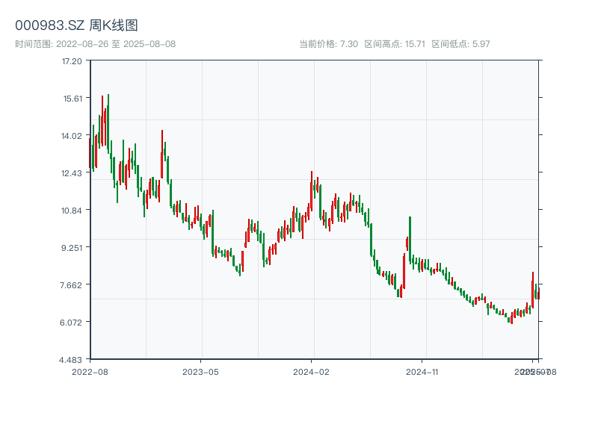Click x-axis label 2024-02

point(311,372)
